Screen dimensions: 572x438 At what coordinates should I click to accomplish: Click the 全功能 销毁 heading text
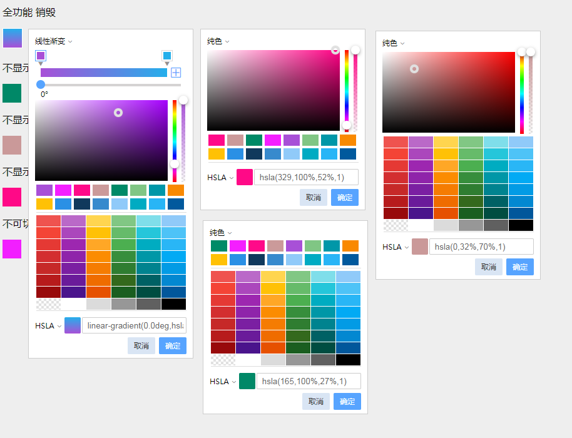29,13
